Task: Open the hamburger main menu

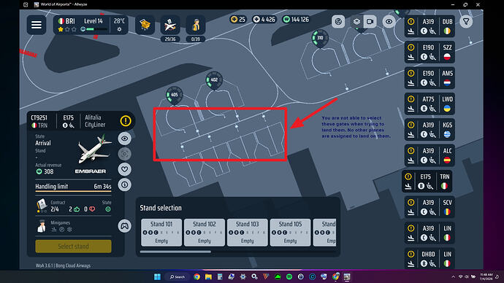Action: (37, 25)
